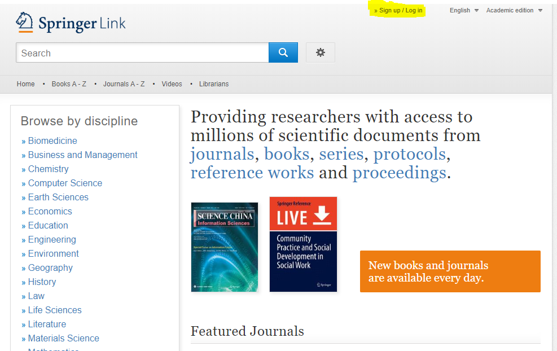557x351 pixels.
Task: Open Journals A - Z in navigation
Action: click(124, 84)
